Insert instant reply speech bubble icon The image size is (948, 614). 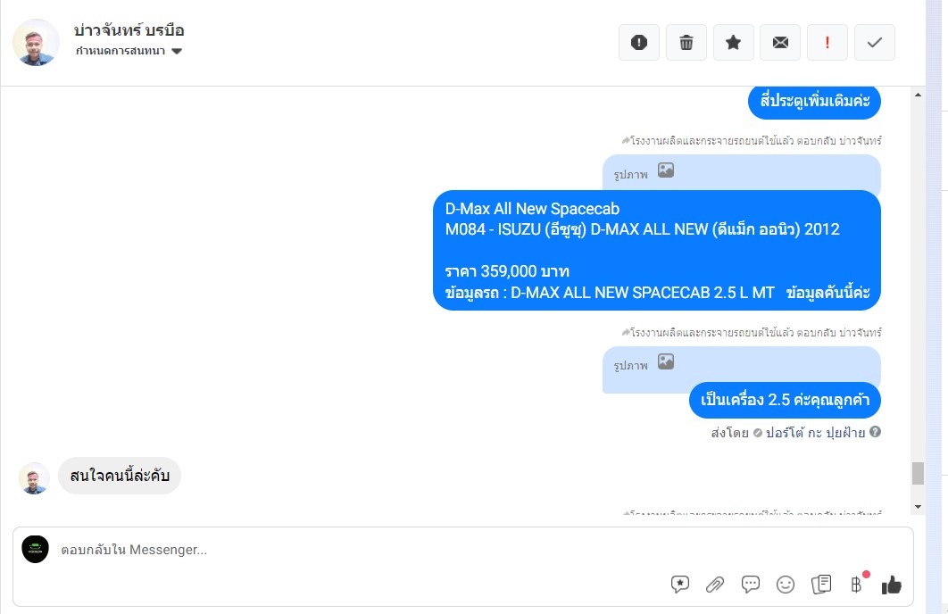tap(751, 584)
